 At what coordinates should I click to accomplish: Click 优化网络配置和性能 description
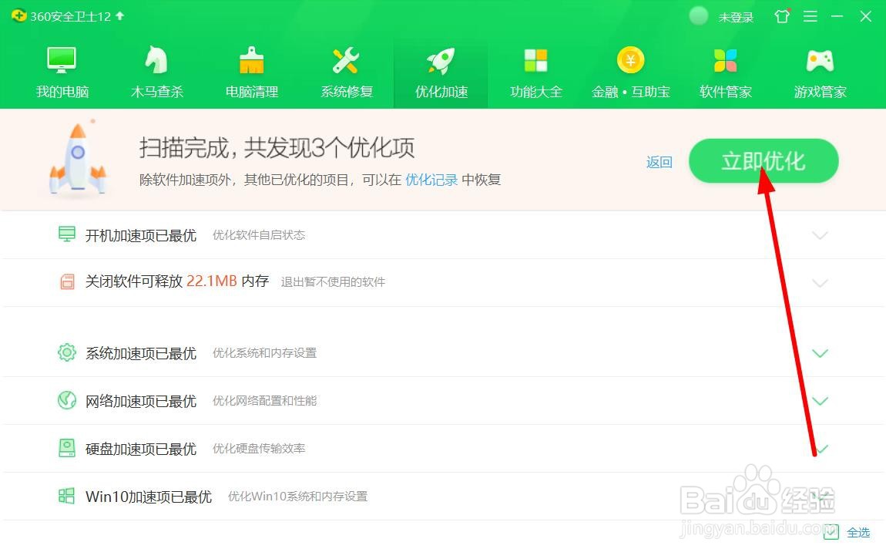[264, 401]
